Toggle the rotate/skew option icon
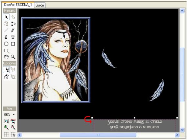187x140 pixels. [6, 77]
